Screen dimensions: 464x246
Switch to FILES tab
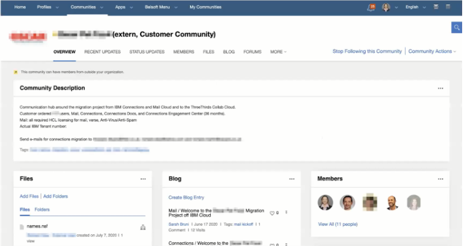[208, 52]
